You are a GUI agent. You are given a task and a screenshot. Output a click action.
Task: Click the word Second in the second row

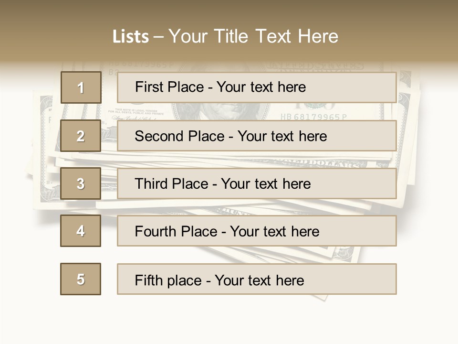click(x=159, y=136)
